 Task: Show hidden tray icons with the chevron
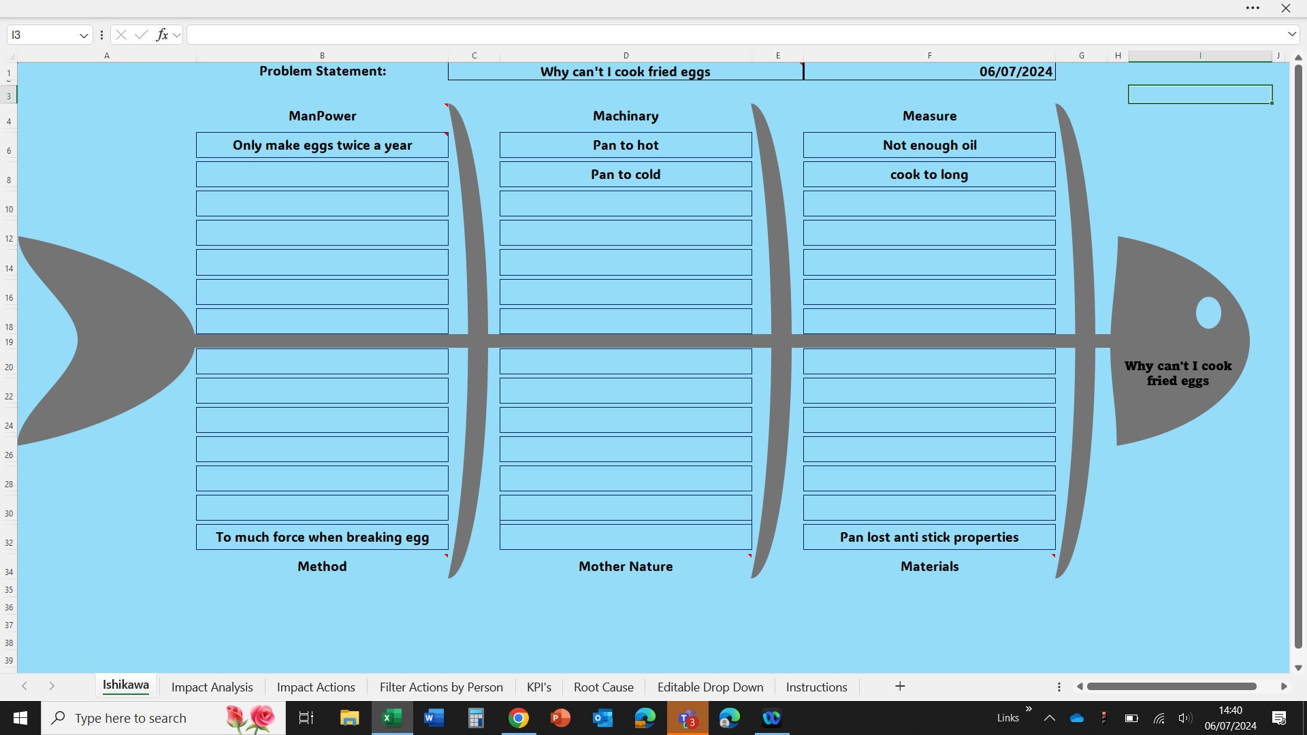click(1049, 717)
